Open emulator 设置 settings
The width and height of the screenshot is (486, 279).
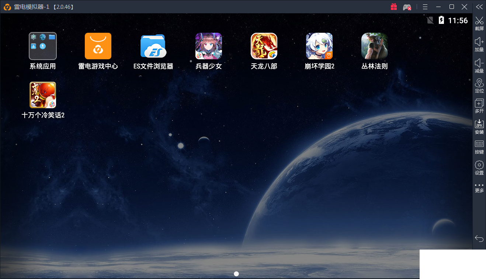479,167
